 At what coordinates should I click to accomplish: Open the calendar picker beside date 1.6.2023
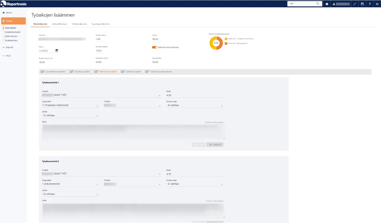point(57,50)
